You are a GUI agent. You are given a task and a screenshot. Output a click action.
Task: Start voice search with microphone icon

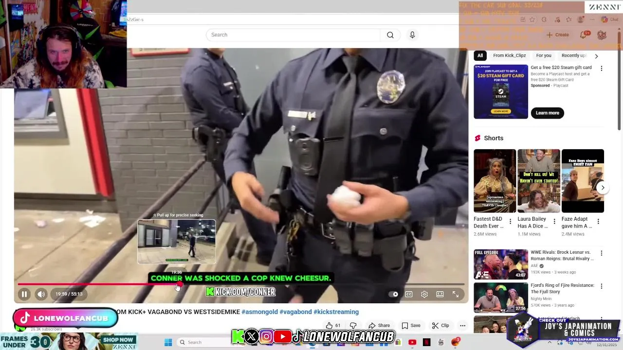click(x=412, y=35)
